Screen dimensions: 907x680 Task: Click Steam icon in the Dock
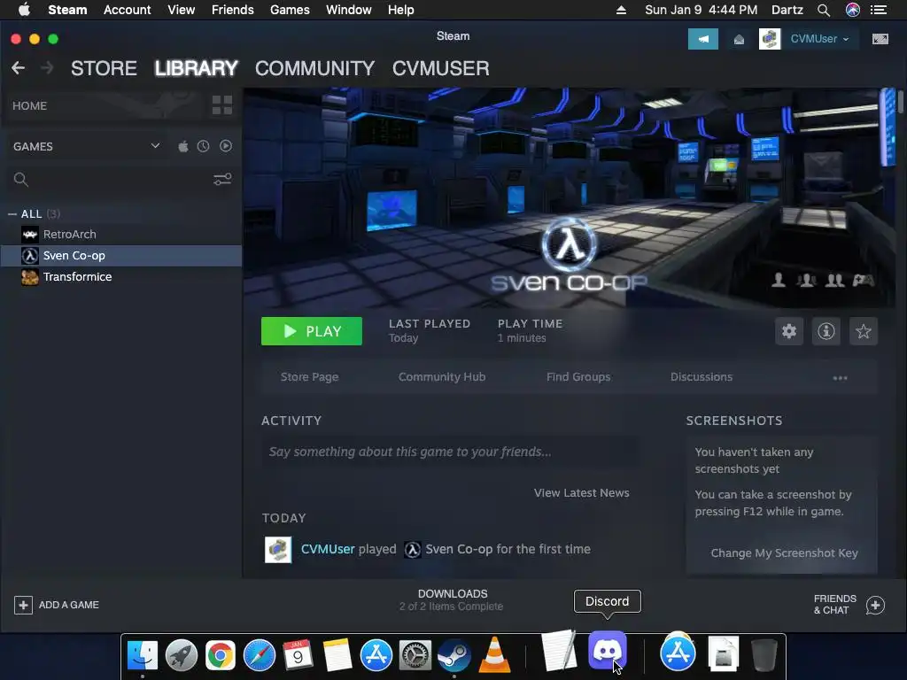click(454, 656)
